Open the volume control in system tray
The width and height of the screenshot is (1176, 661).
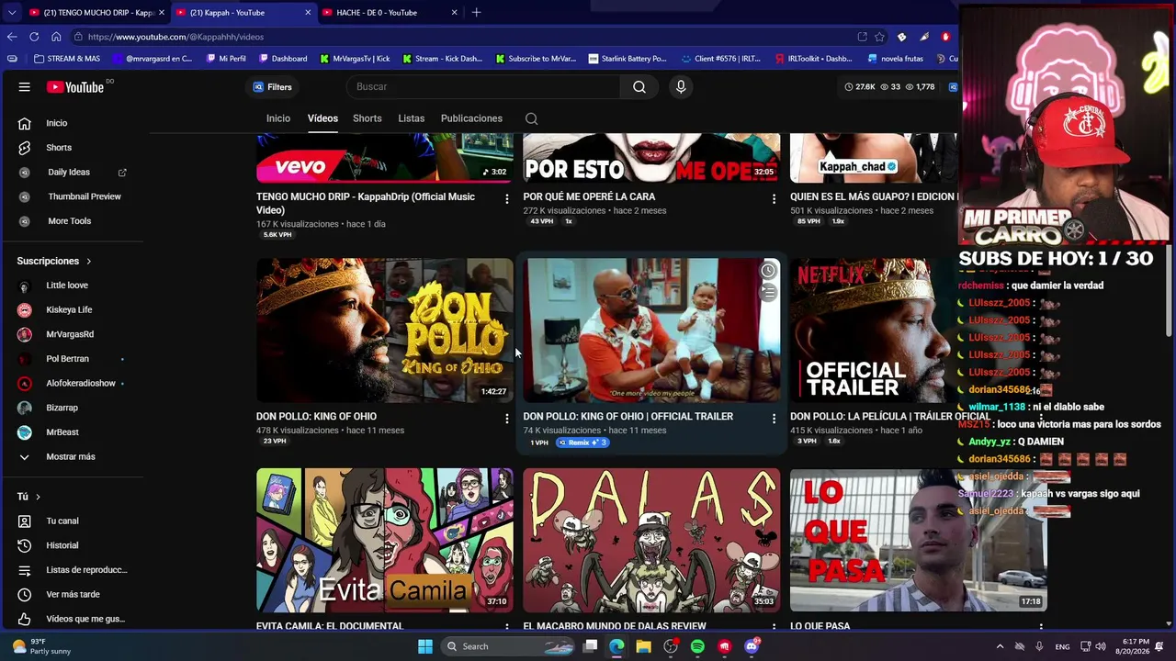point(1101,646)
